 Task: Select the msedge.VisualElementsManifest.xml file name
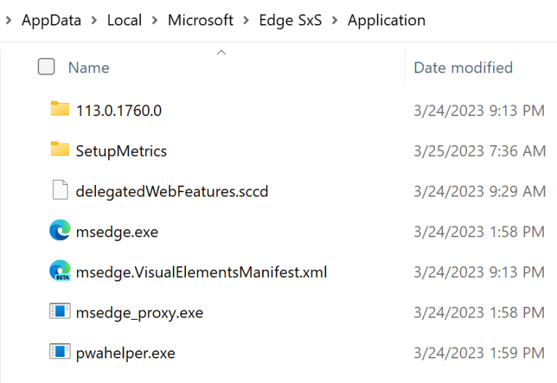pyautogui.click(x=201, y=273)
